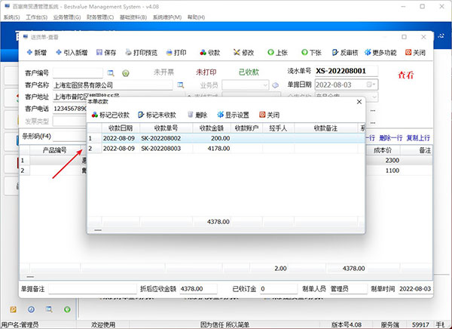Open the 工作台(S) menu
Viewport: 452px width, 329px height.
click(37, 17)
